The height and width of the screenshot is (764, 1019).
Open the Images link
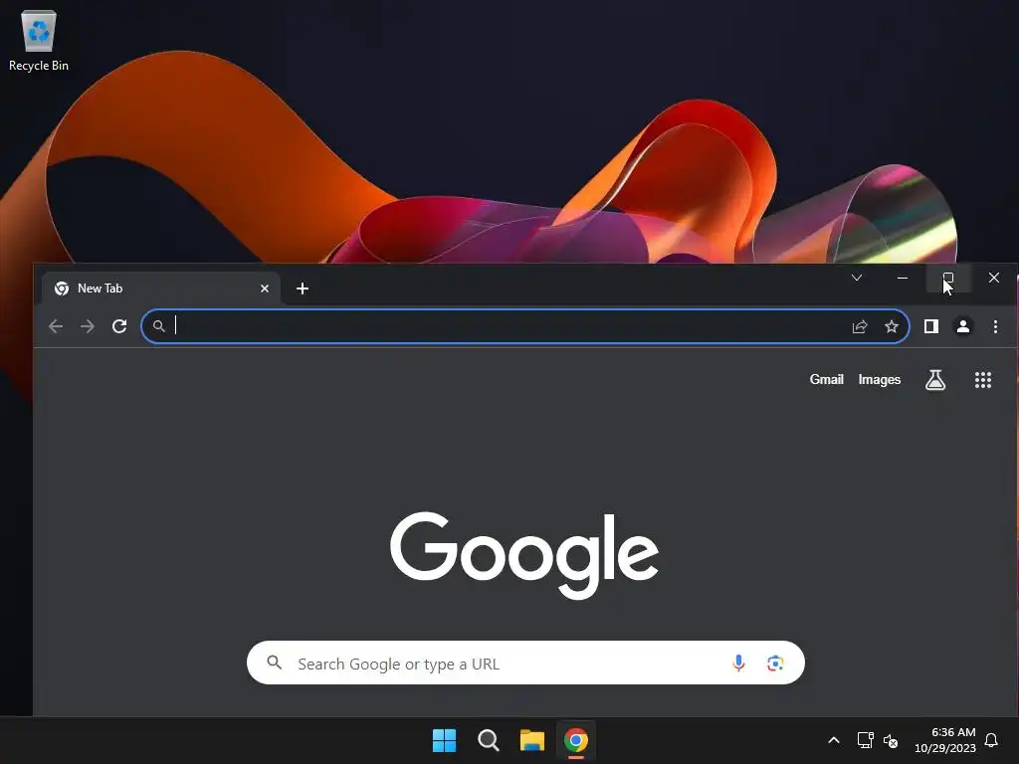880,379
